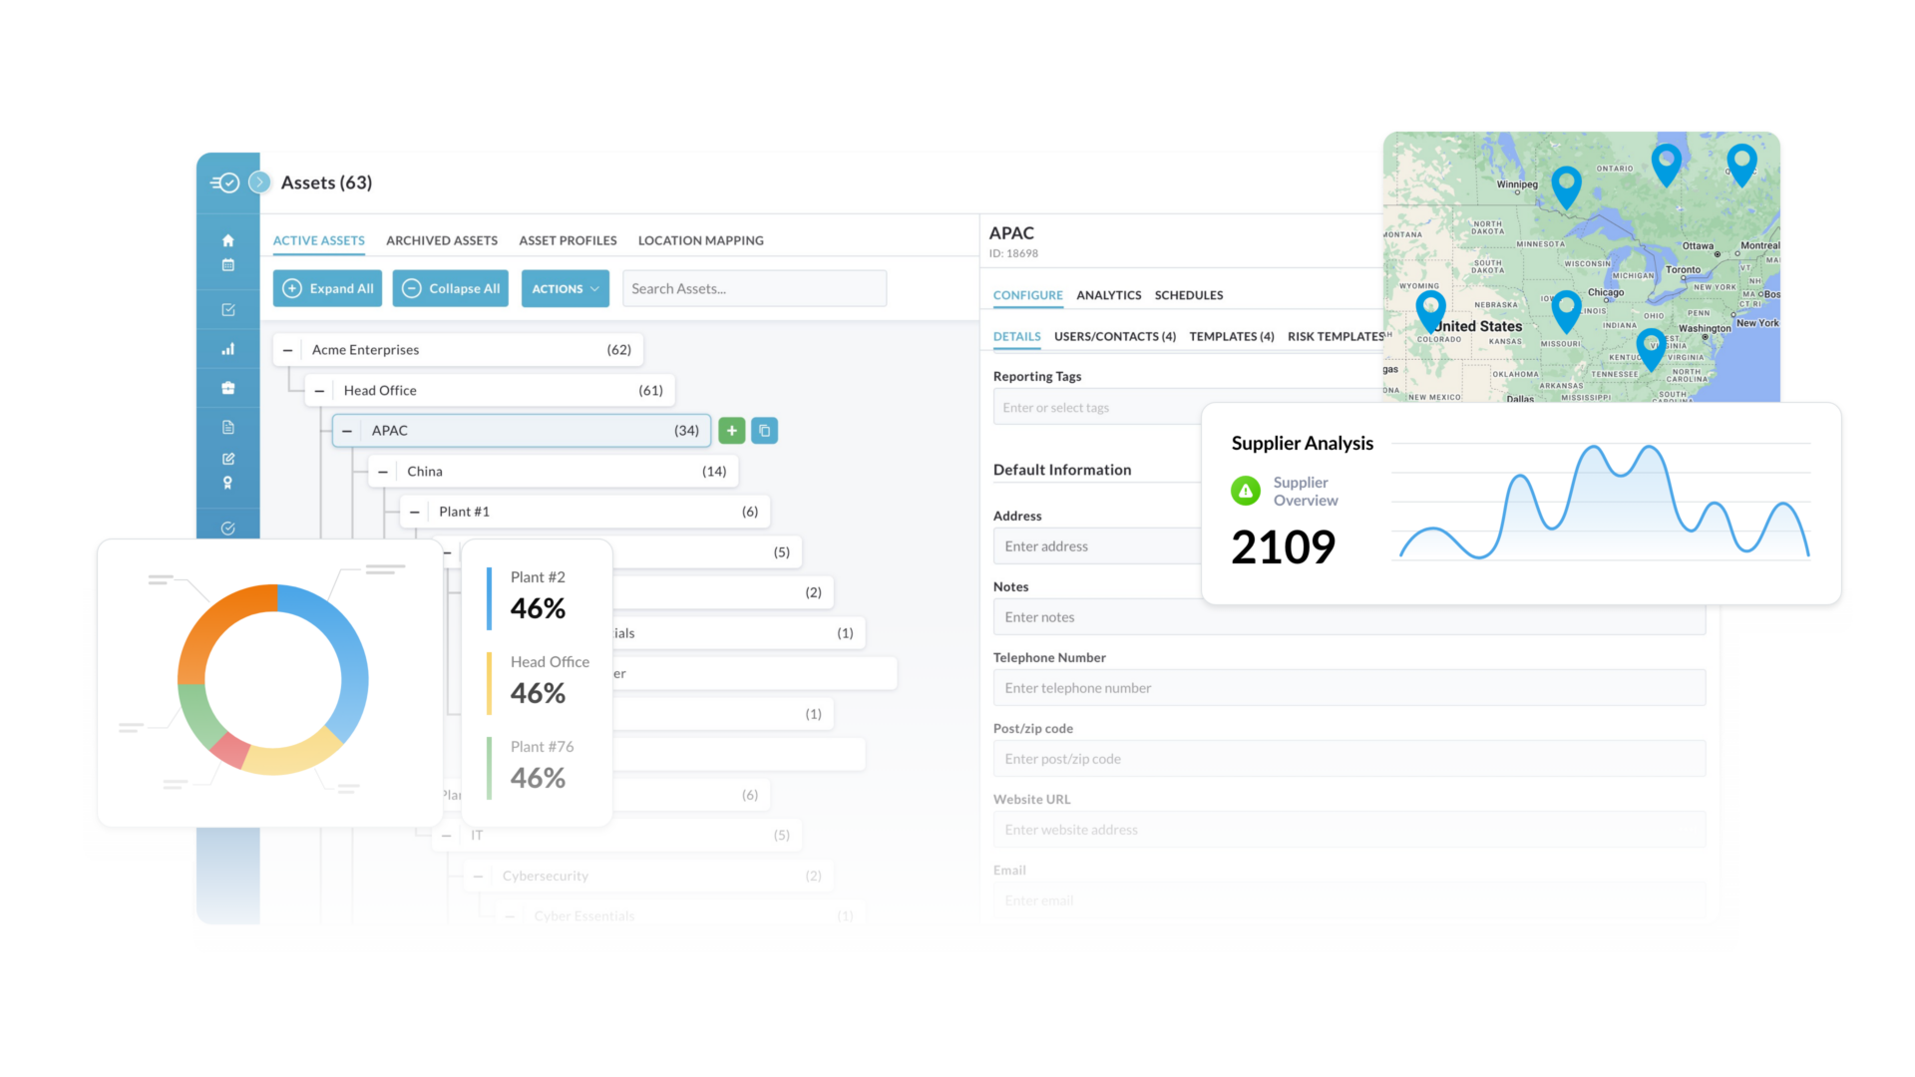Select the bar chart analytics sidebar icon

pyautogui.click(x=228, y=349)
